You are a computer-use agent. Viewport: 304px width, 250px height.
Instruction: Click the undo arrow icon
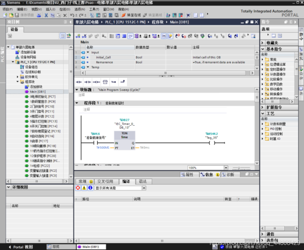72,15
